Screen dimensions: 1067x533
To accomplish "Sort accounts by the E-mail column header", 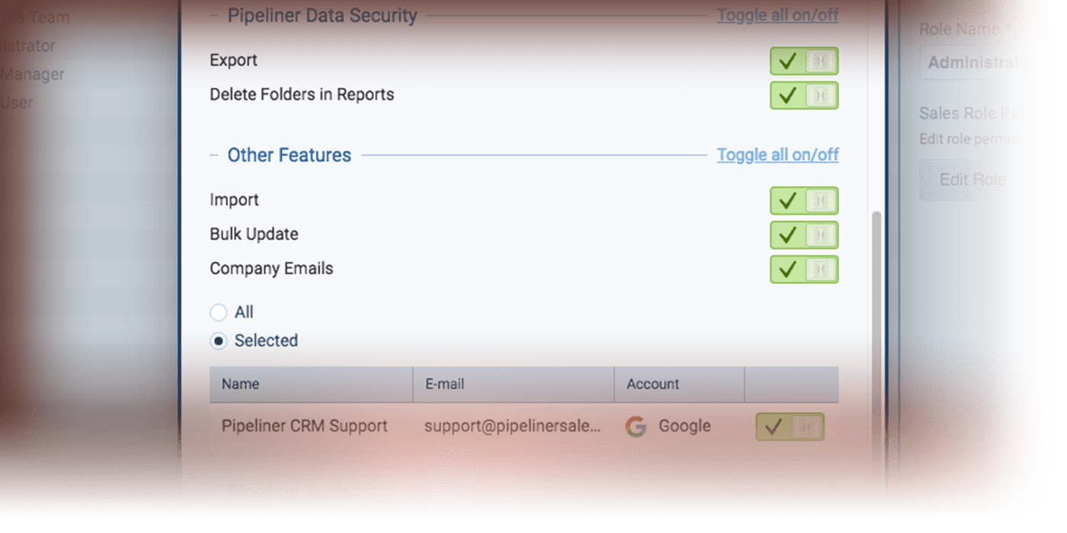I will [x=444, y=384].
